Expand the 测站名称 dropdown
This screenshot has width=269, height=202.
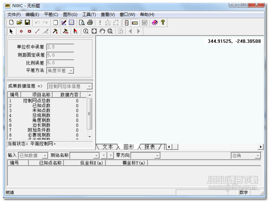point(96,156)
